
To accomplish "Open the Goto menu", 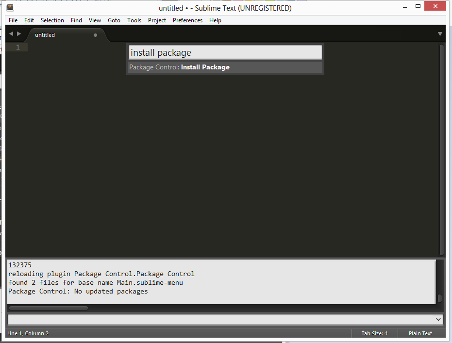I will coord(114,20).
